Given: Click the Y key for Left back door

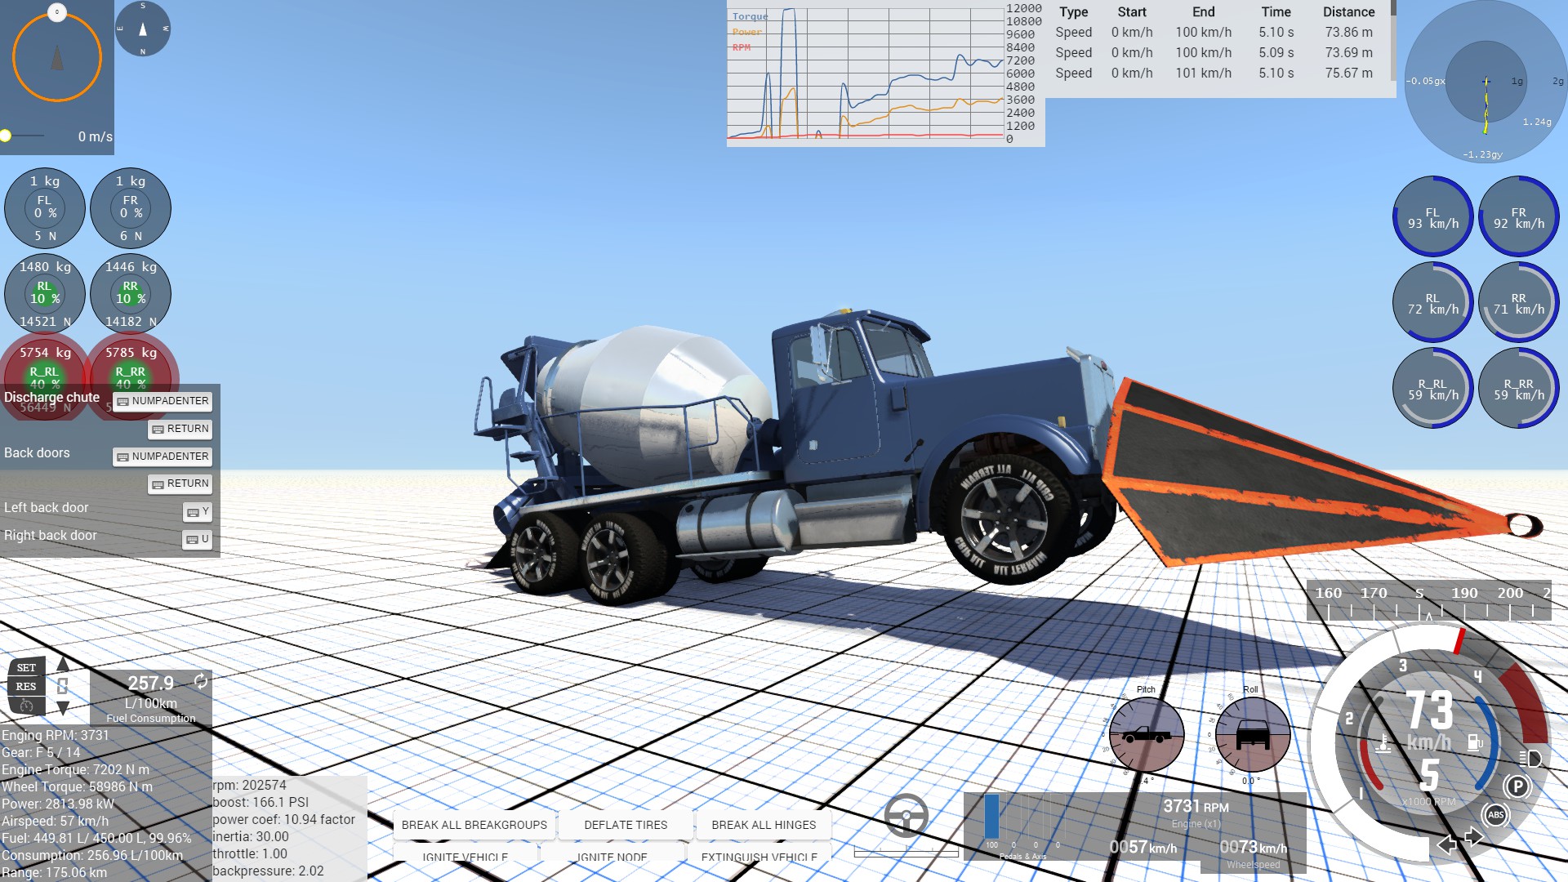Looking at the screenshot, I should 198,511.
